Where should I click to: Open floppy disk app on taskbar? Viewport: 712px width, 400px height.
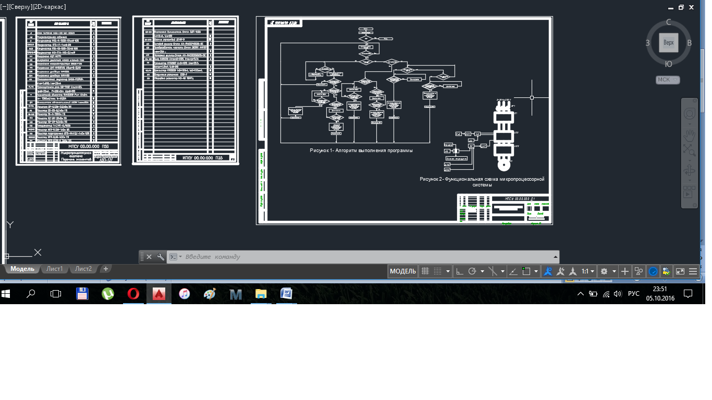click(x=82, y=294)
